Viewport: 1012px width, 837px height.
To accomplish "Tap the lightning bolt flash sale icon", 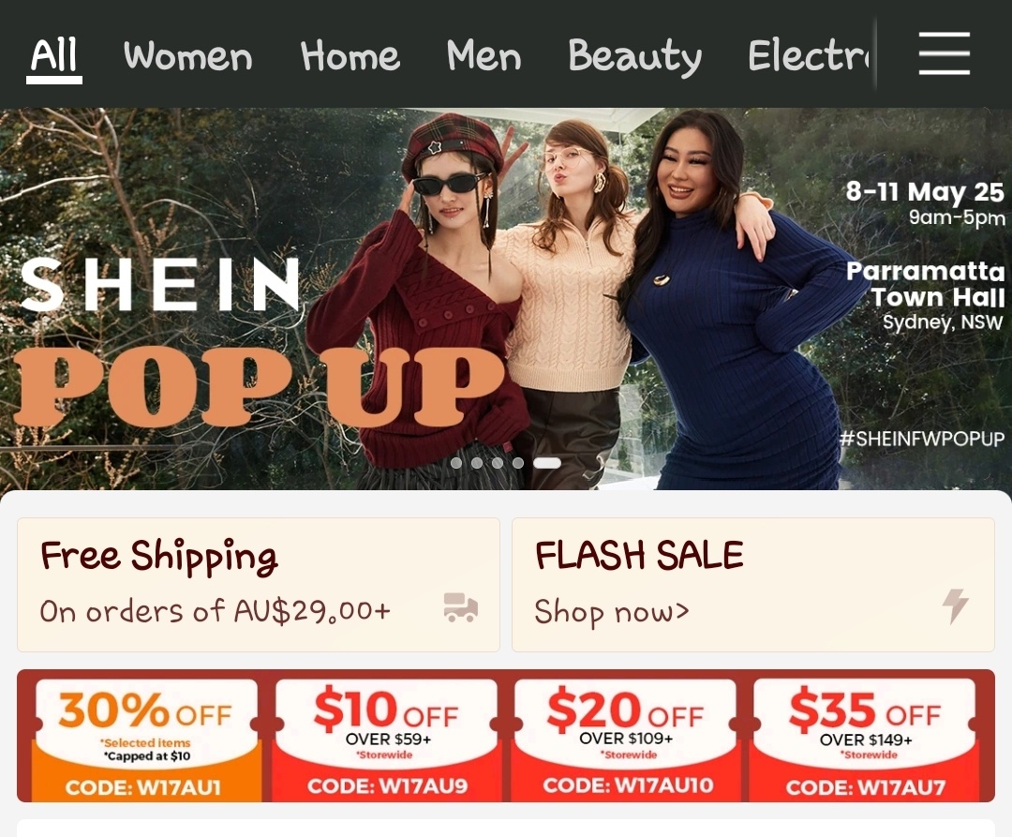I will pyautogui.click(x=955, y=606).
